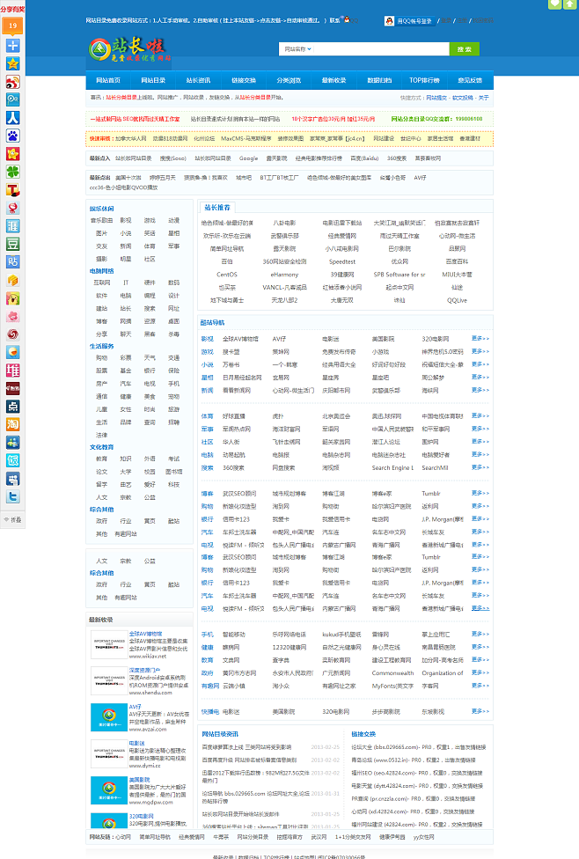The width and height of the screenshot is (579, 859).
Task: Click the Twitter t share icon
Action: [12, 497]
